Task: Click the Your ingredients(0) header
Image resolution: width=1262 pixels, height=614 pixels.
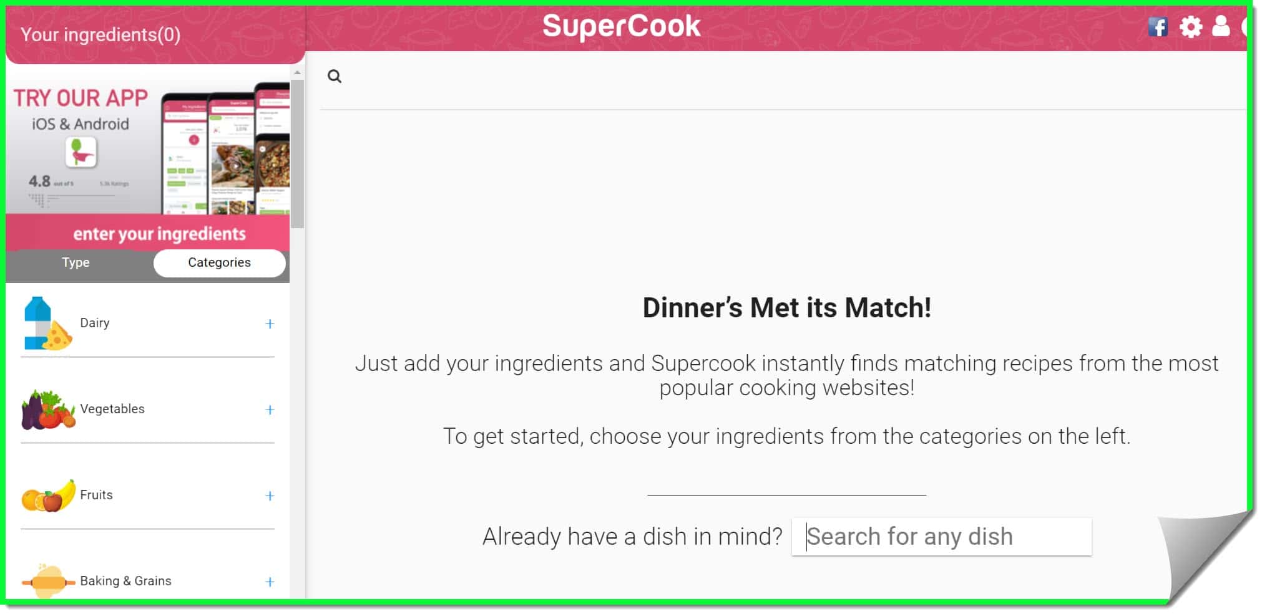Action: 100,34
